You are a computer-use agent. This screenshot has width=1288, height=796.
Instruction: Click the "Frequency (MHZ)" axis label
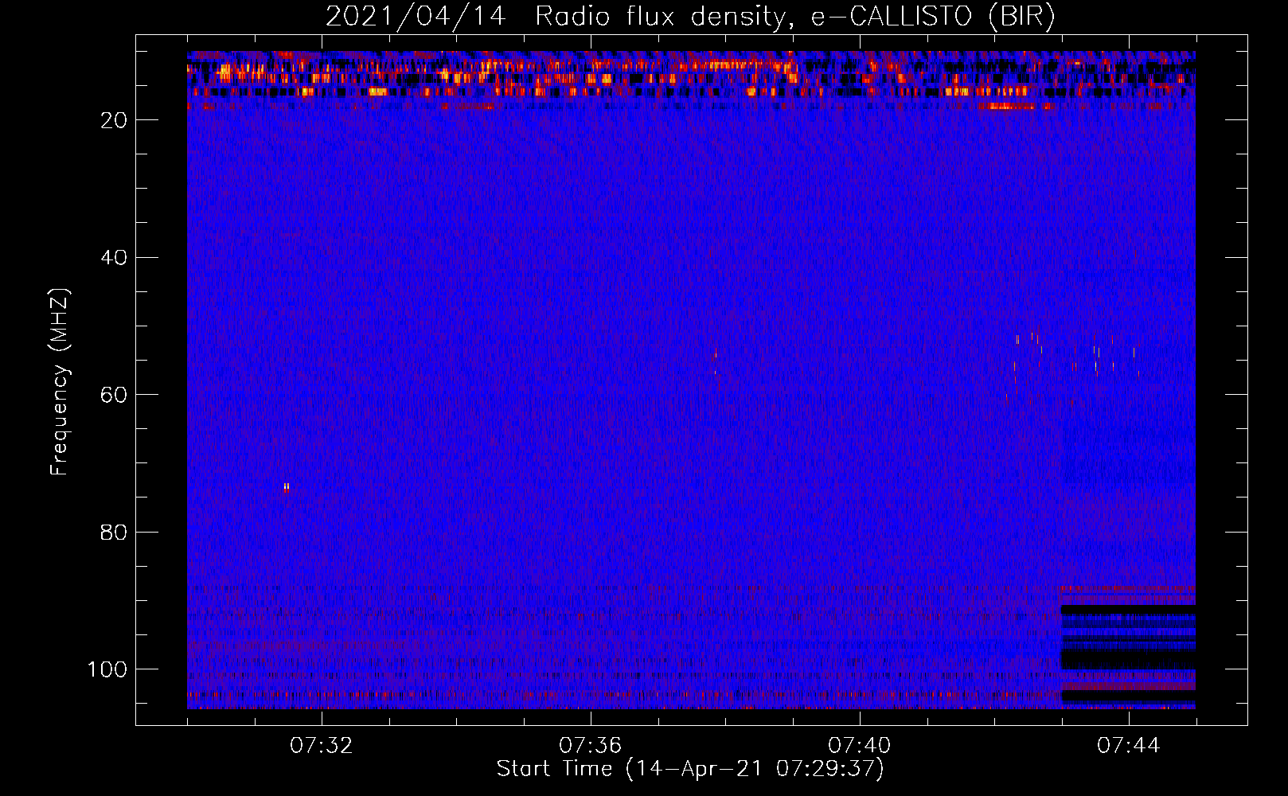click(60, 381)
